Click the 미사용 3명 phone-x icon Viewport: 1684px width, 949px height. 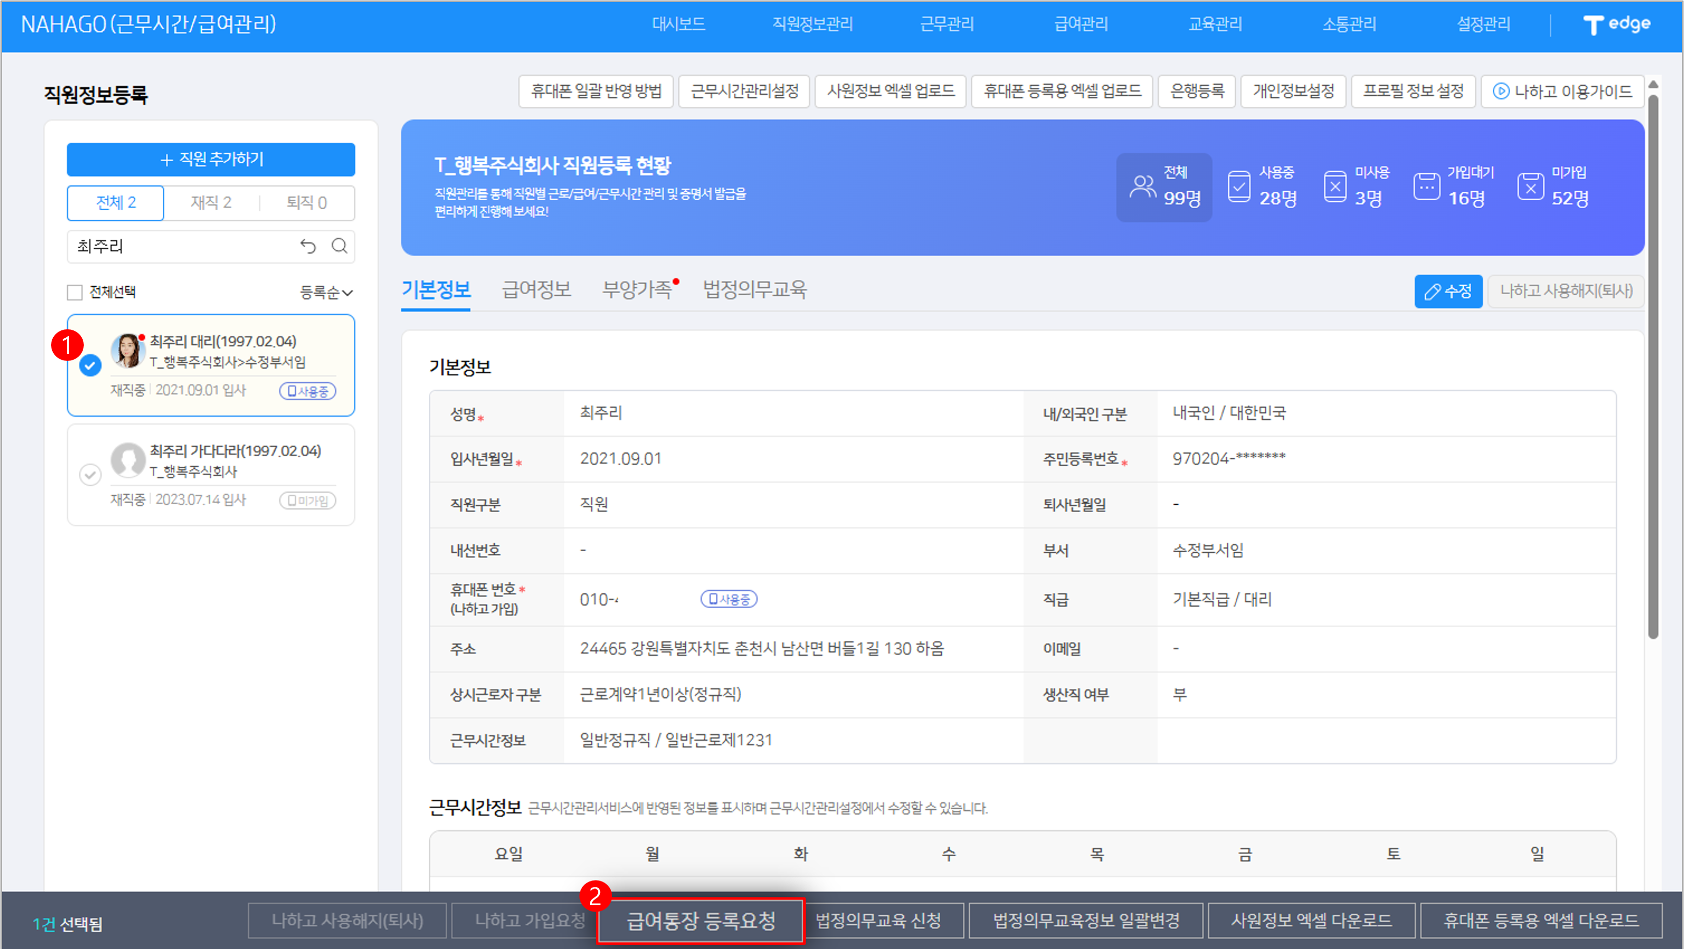(x=1335, y=187)
